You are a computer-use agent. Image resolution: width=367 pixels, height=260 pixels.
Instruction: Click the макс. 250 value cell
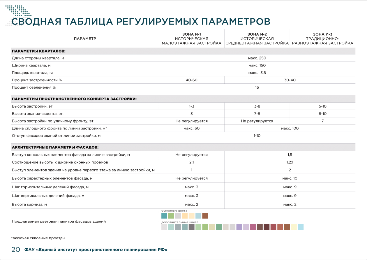point(257,58)
